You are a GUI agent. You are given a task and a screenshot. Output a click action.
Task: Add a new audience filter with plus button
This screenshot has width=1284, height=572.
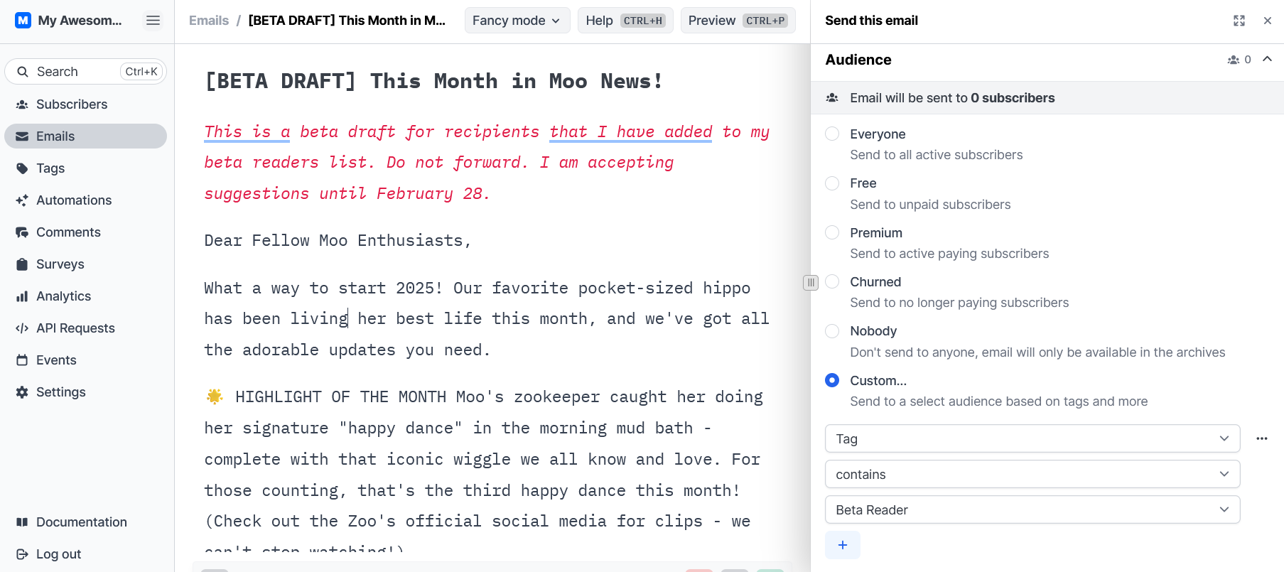[842, 545]
